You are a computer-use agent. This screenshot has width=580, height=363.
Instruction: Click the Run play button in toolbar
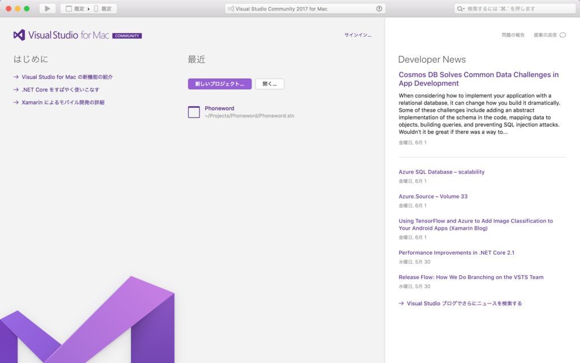coord(48,9)
